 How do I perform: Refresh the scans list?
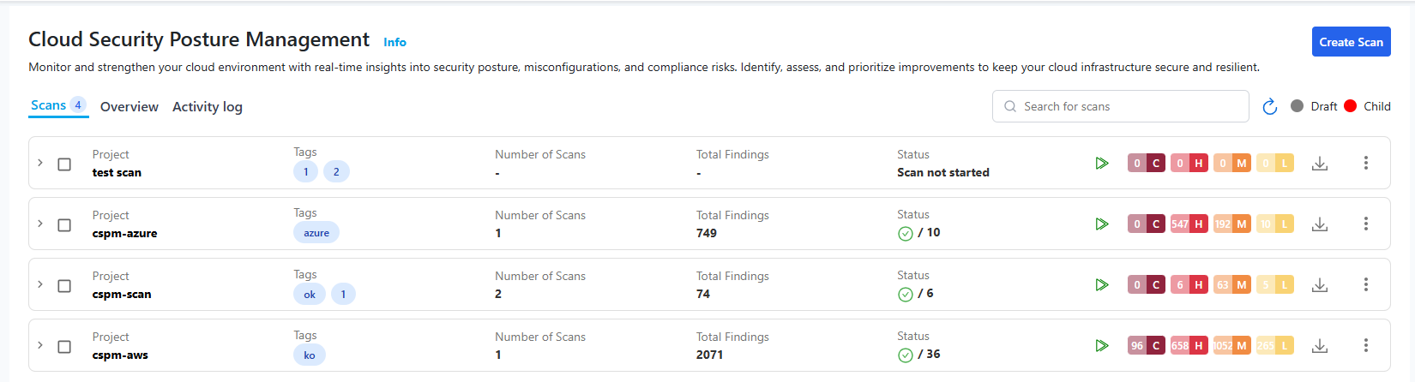[x=1270, y=106]
